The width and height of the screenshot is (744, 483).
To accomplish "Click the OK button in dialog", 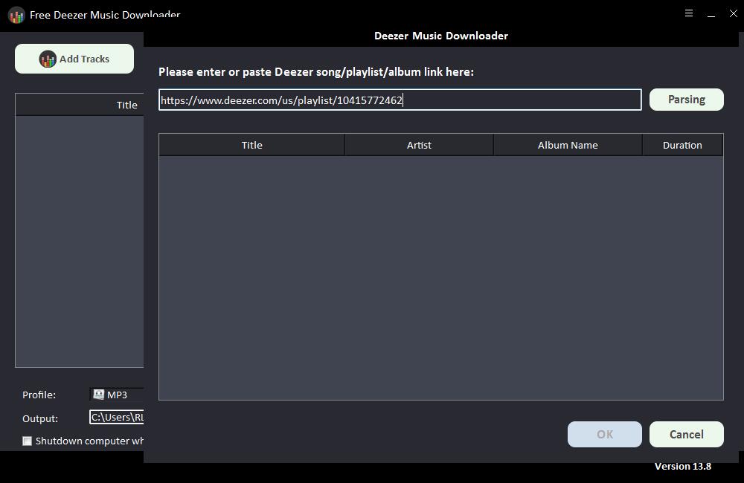I will [x=604, y=434].
